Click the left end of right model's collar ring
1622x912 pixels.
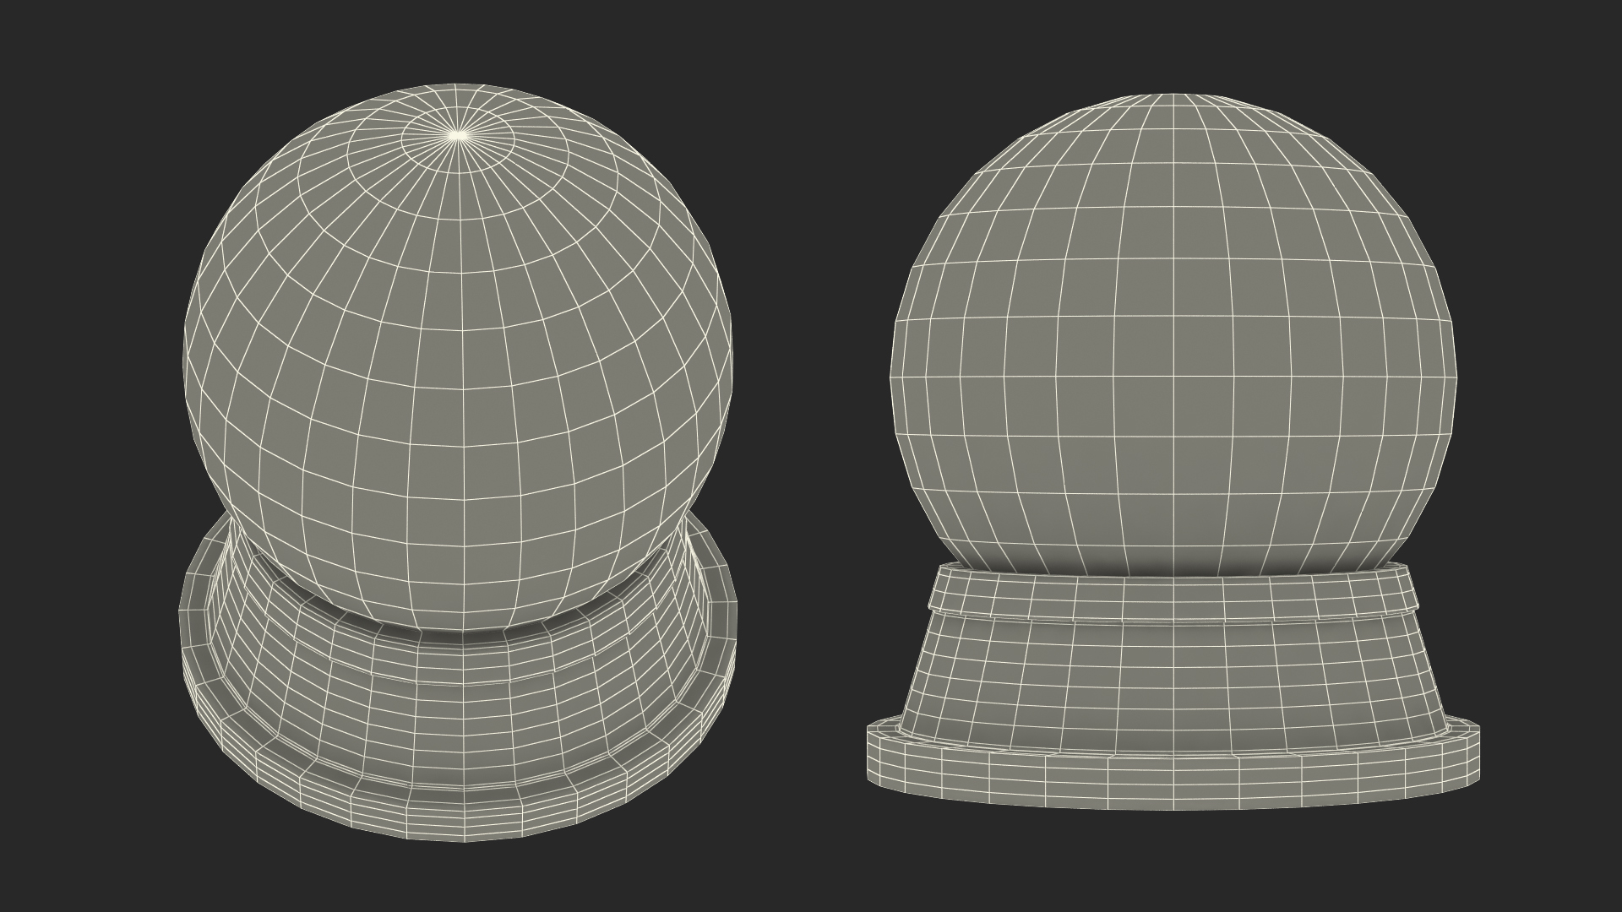[x=938, y=589]
